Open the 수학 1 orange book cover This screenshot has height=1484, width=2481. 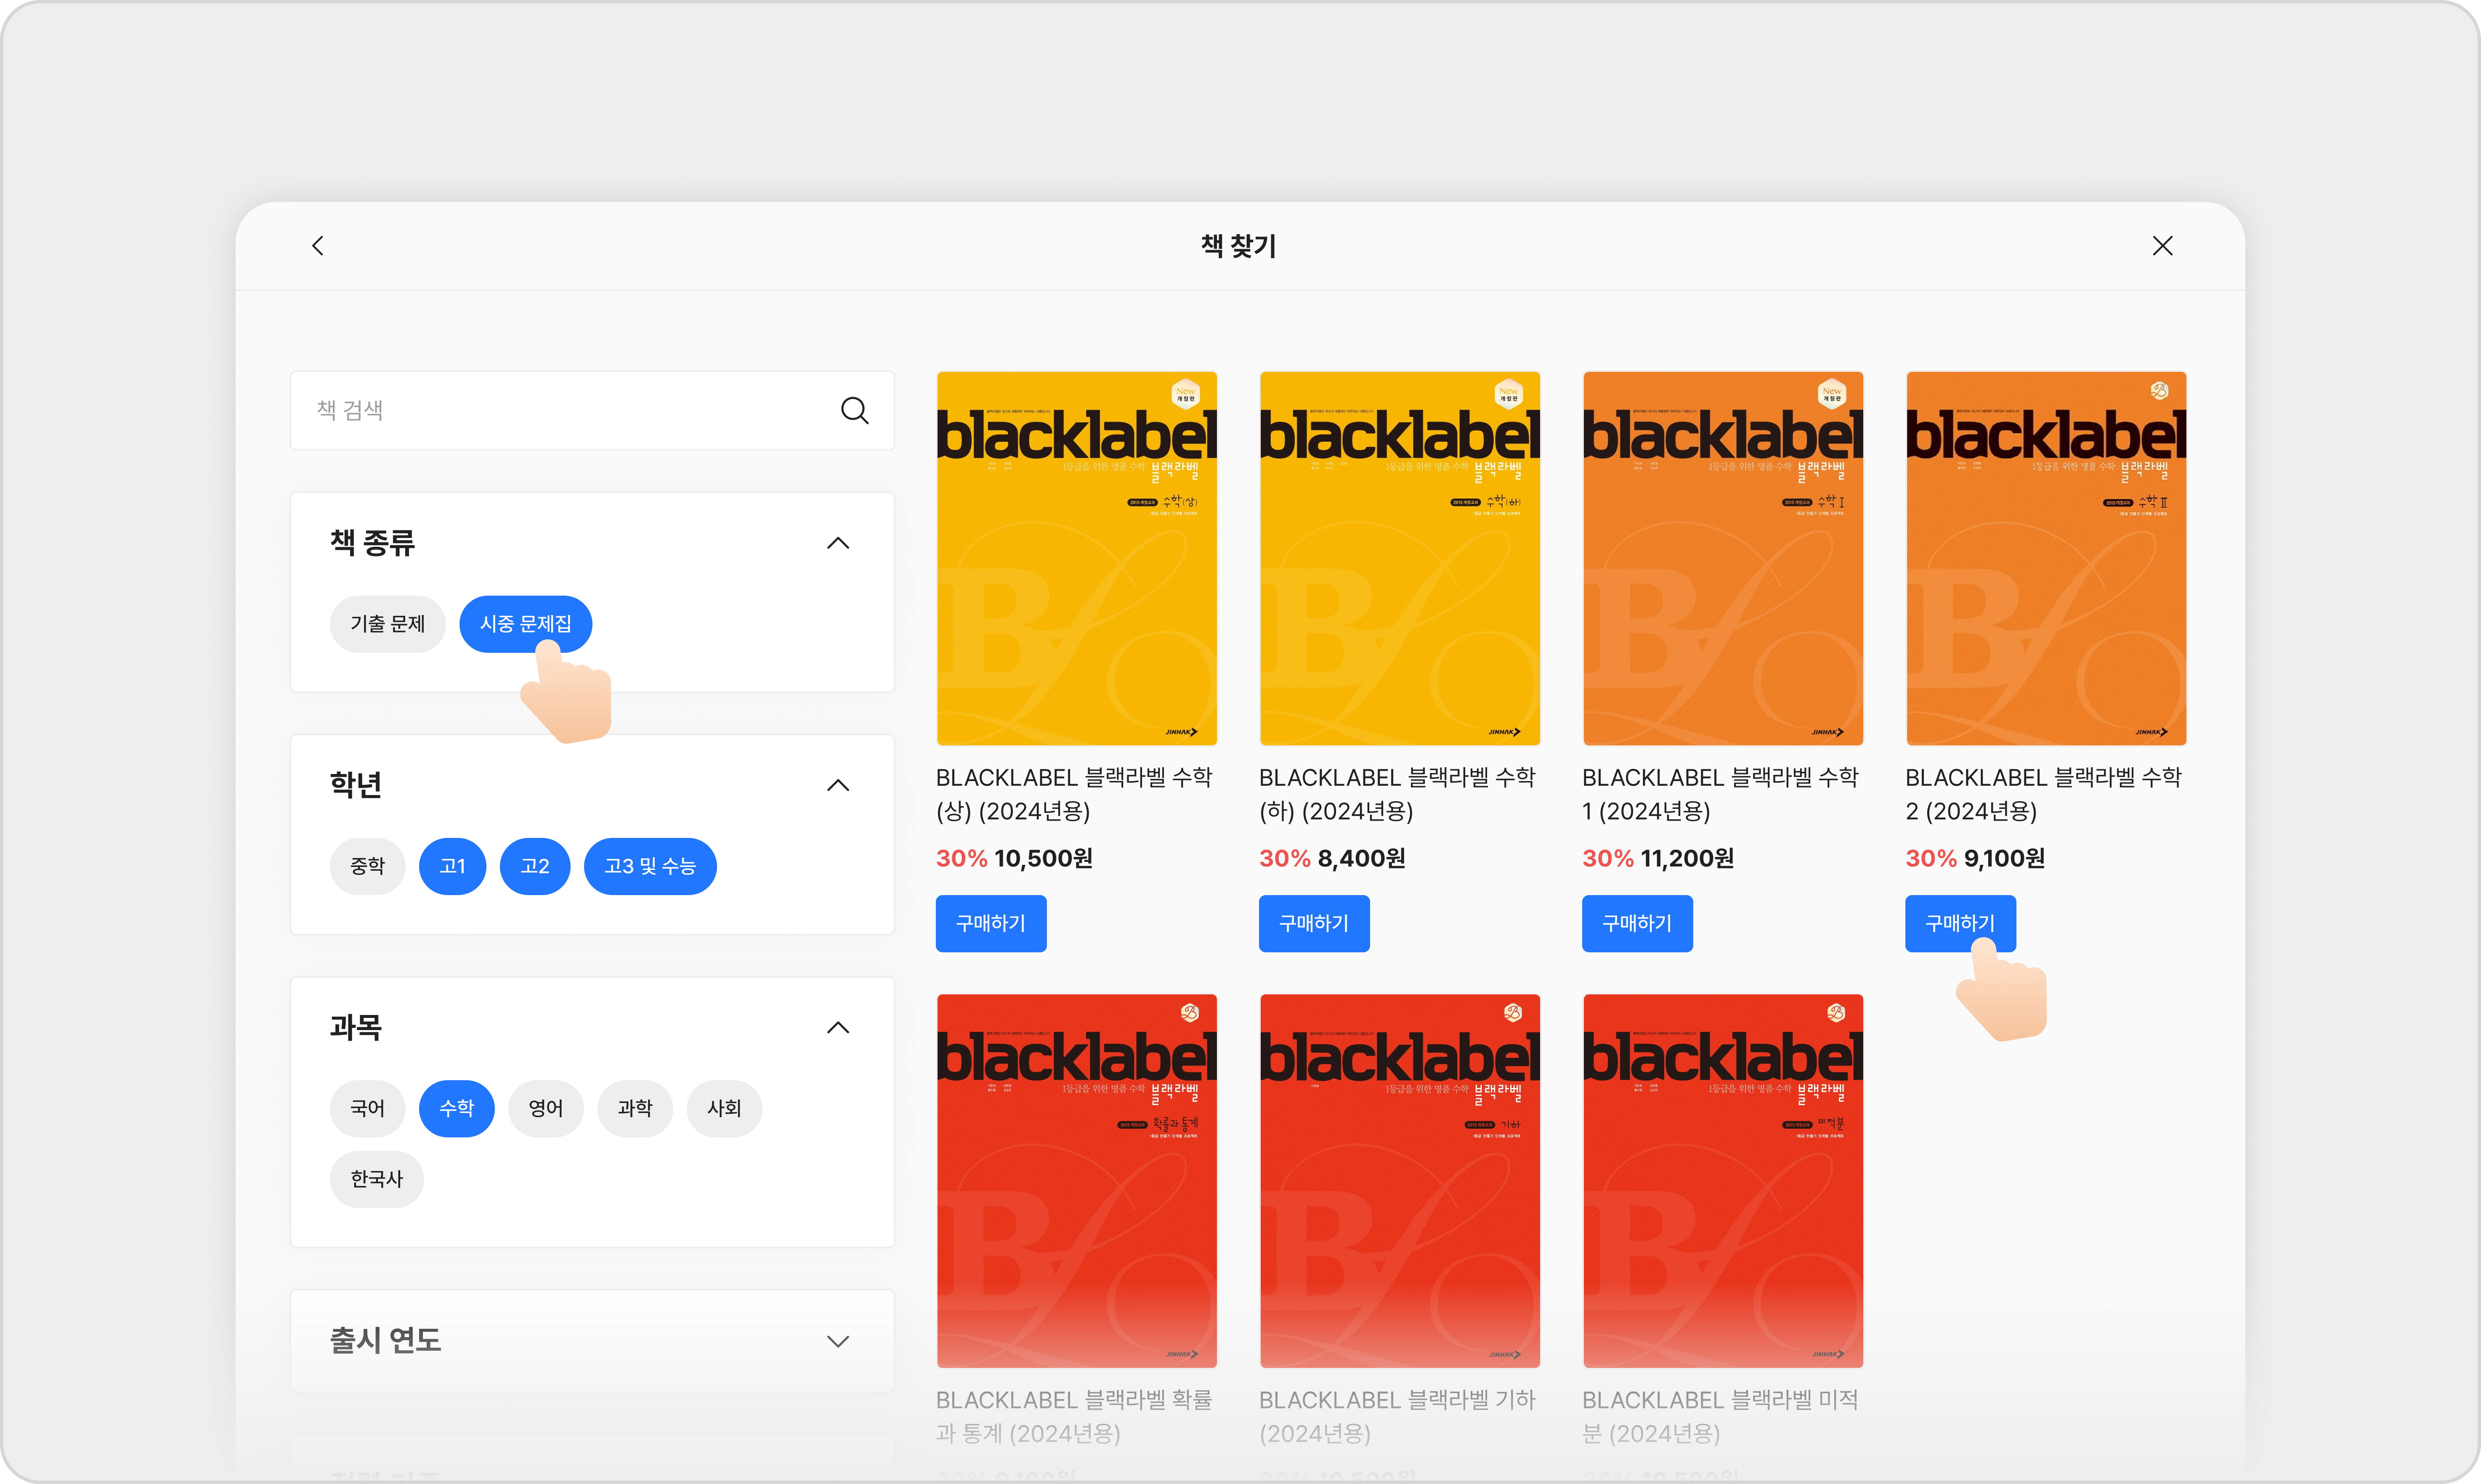pyautogui.click(x=1723, y=558)
